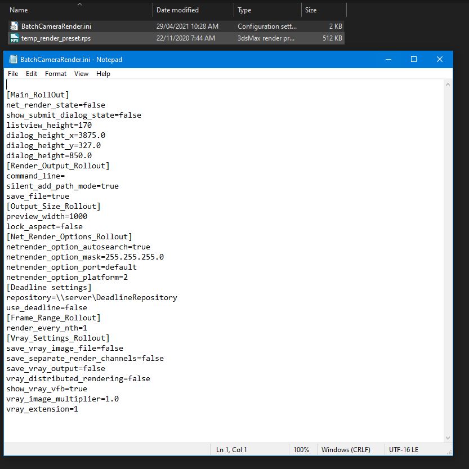
Task: Click the save_file=true line
Action: [x=38, y=196]
